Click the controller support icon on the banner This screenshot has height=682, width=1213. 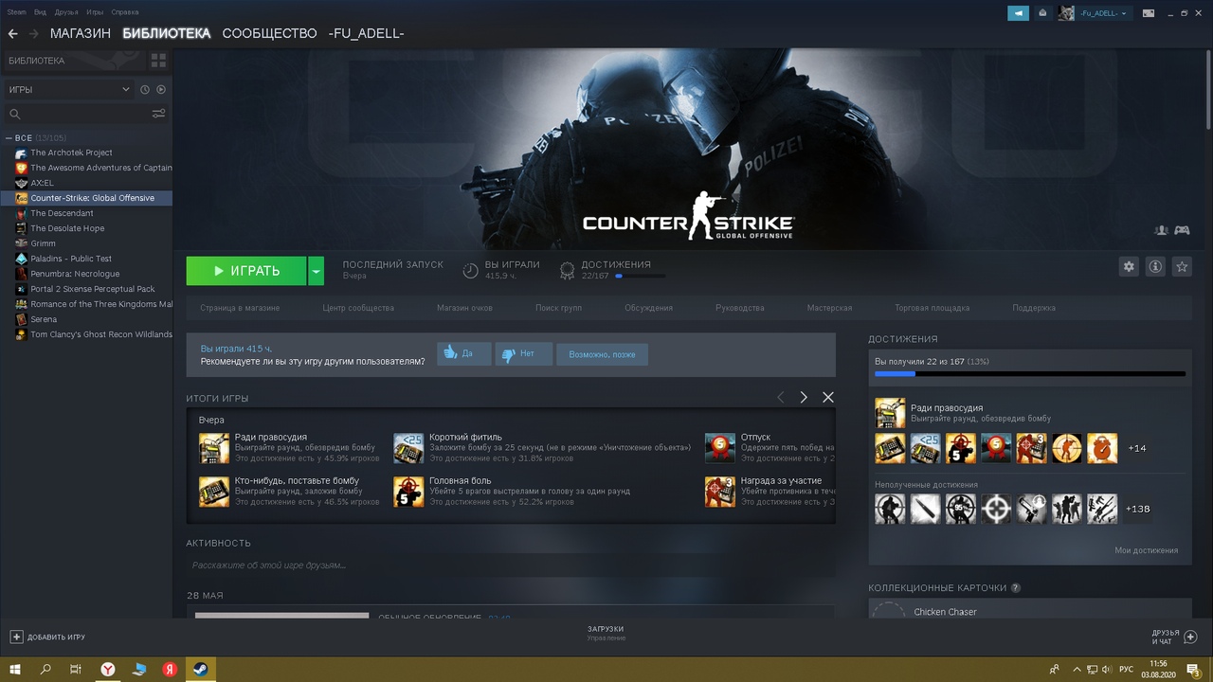click(x=1182, y=230)
